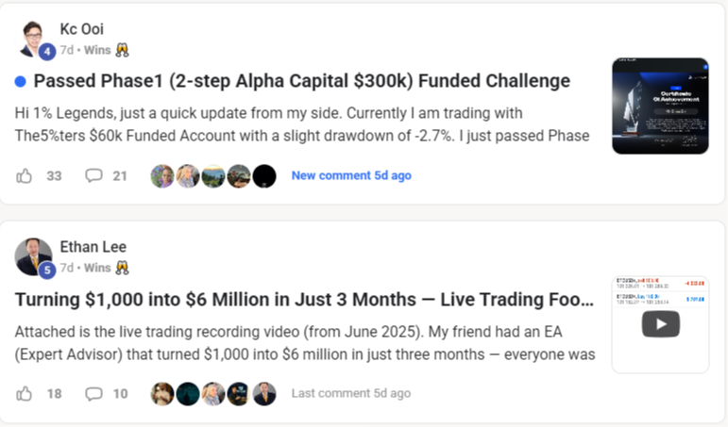Jump to 'New comment 5d ago'
This screenshot has width=728, height=427.
tap(350, 175)
